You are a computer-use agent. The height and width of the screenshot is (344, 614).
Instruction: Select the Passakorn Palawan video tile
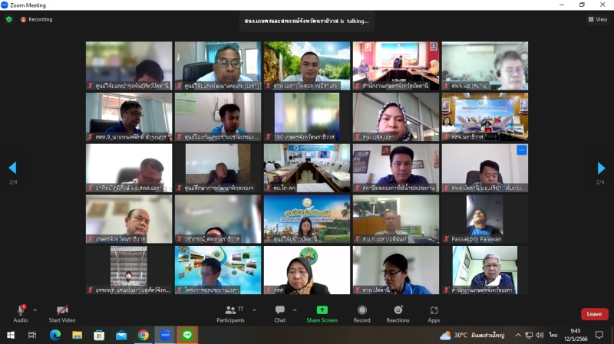point(484,218)
